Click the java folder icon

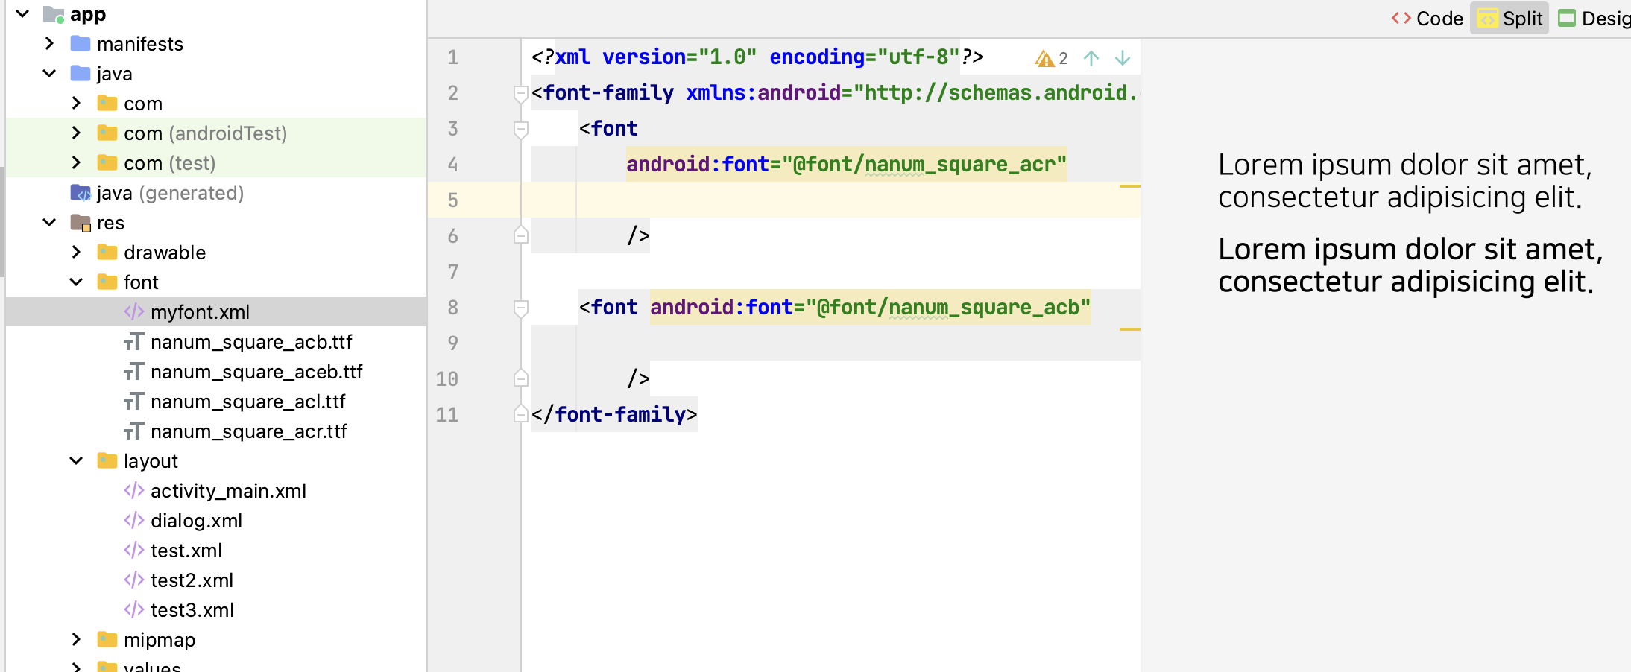point(81,73)
